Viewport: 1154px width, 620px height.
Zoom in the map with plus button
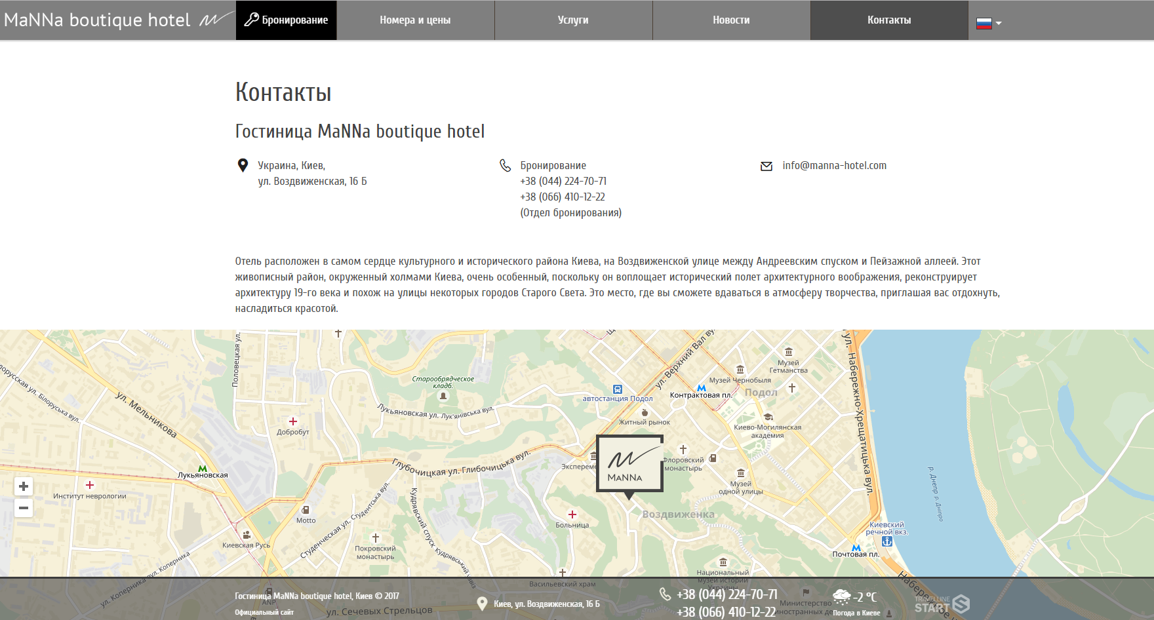tap(24, 486)
